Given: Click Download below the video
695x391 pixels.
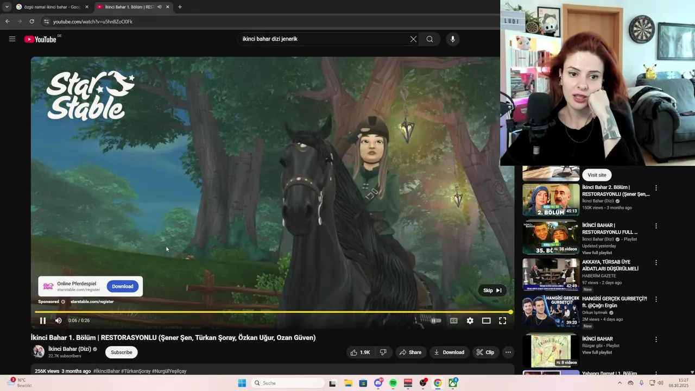Looking at the screenshot, I should pyautogui.click(x=448, y=352).
